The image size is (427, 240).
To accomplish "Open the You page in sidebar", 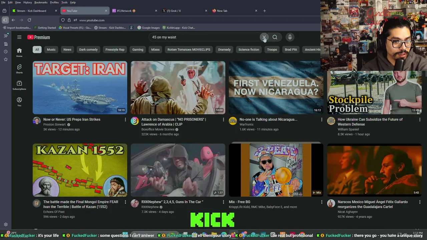I will point(19,102).
